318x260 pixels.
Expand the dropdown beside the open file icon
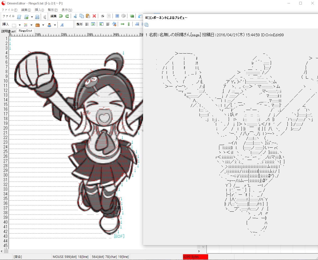coord(32,17)
